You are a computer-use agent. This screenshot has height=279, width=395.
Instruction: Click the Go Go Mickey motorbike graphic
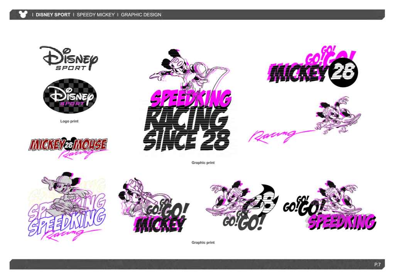tap(154, 206)
